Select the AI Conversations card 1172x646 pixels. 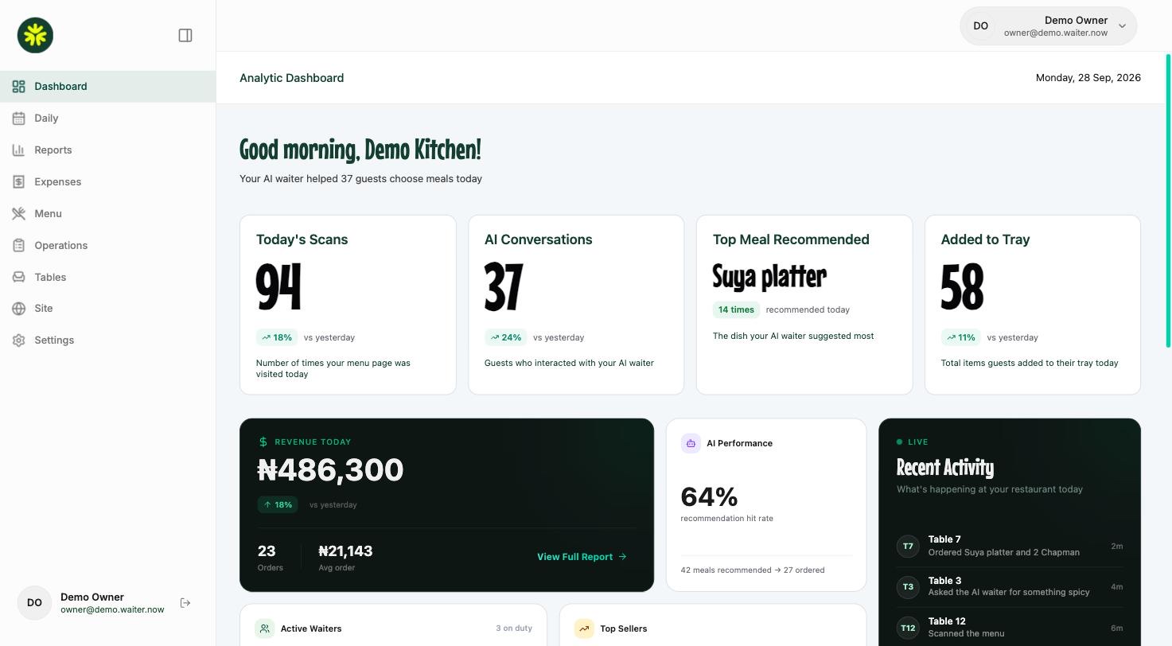[x=576, y=305]
